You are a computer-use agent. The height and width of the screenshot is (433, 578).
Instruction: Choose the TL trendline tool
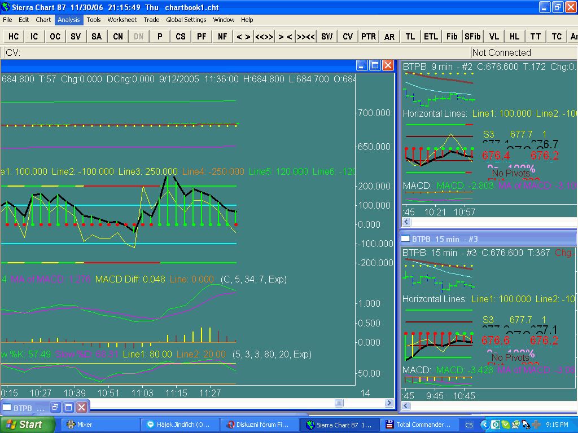point(410,36)
